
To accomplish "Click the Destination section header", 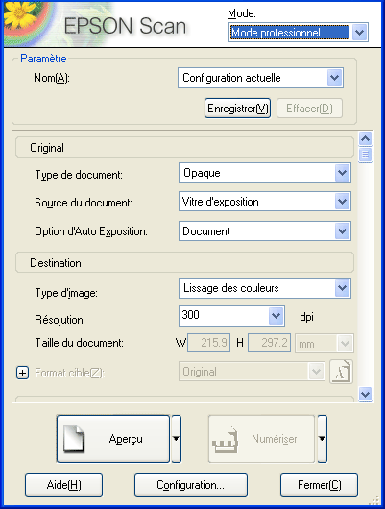I will [184, 262].
